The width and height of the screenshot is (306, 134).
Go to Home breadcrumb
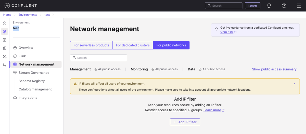pos(7,15)
